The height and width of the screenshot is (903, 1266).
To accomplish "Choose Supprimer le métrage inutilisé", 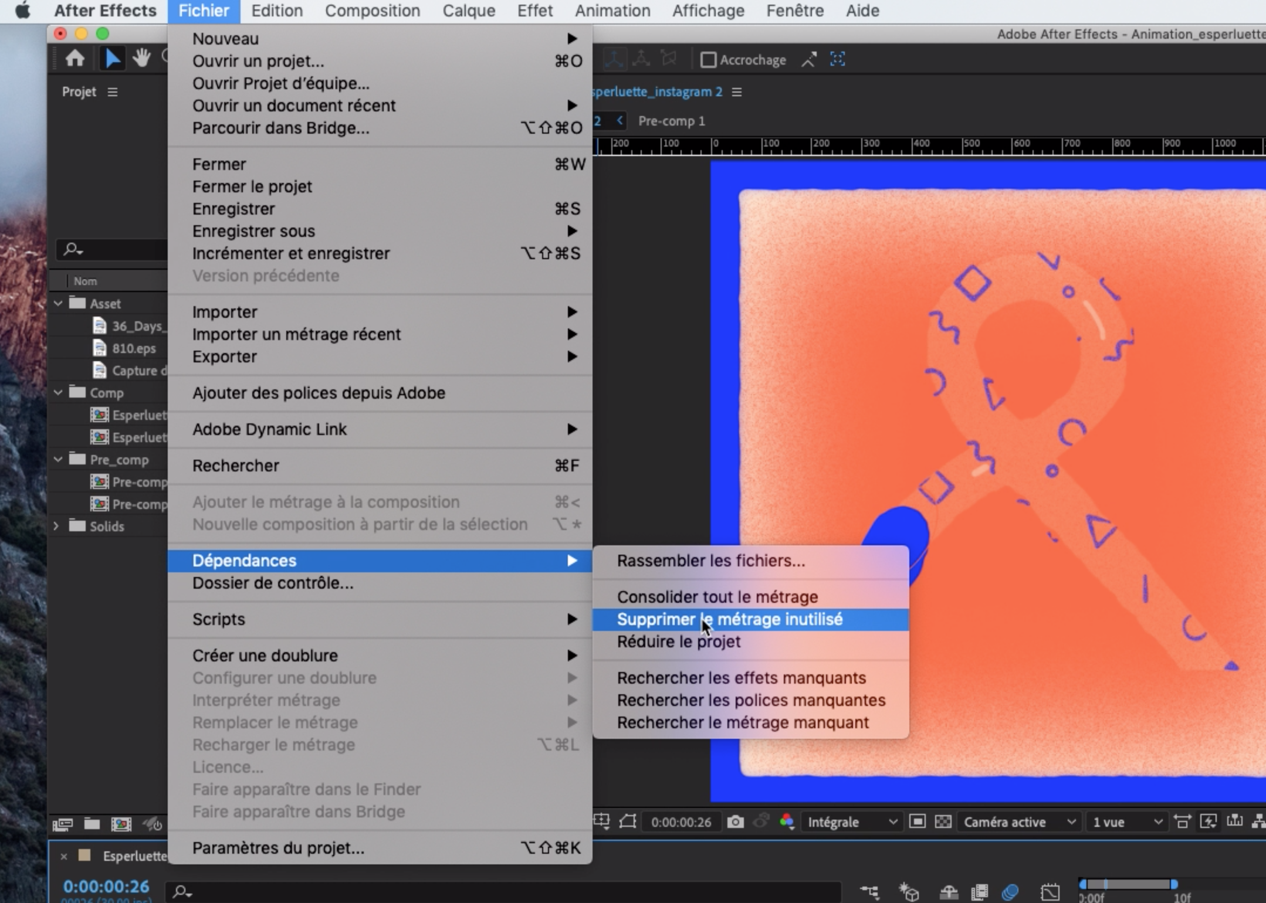I will tap(750, 619).
